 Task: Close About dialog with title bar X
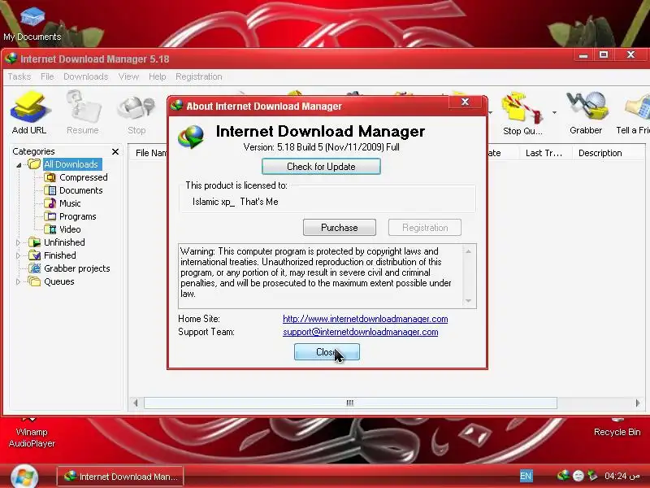(x=465, y=102)
